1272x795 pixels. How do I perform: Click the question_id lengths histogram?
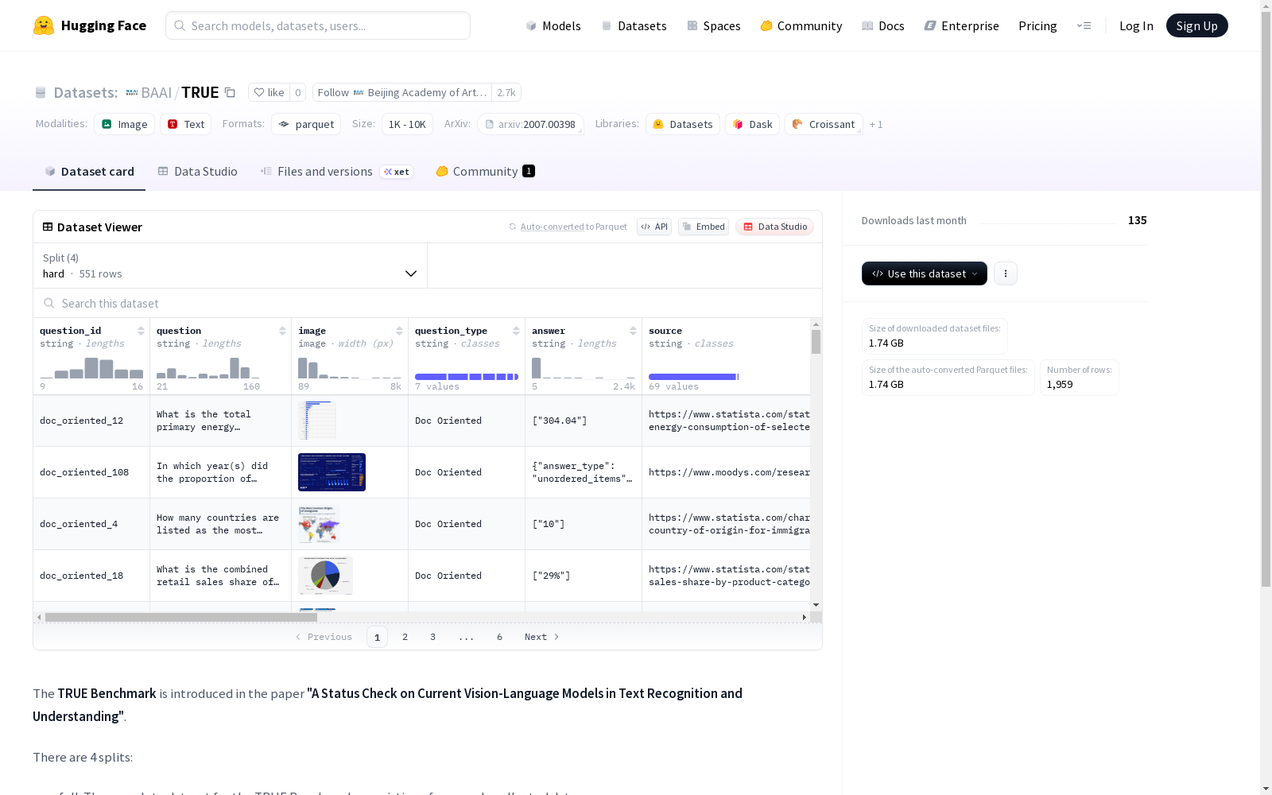coord(91,367)
